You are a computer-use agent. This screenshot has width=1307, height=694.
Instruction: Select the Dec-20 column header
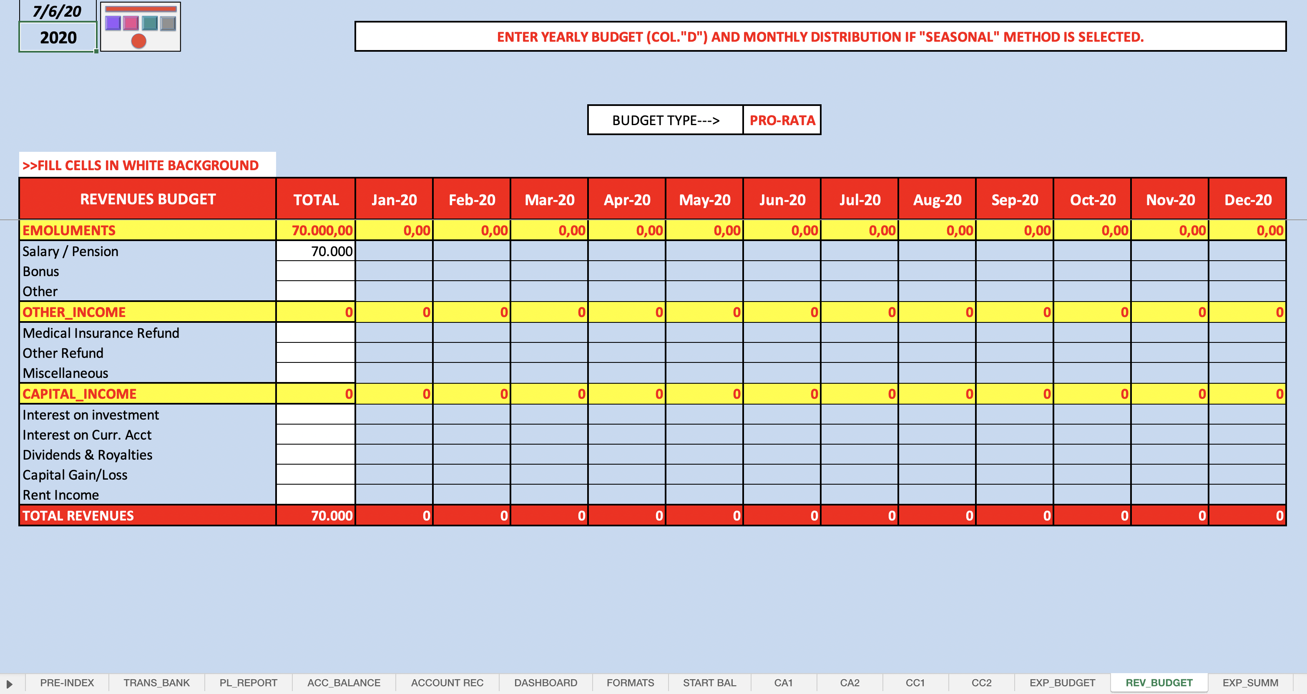[1248, 199]
